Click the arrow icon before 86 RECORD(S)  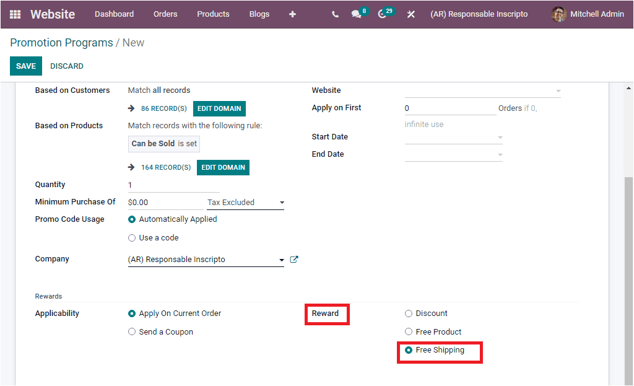click(x=131, y=108)
